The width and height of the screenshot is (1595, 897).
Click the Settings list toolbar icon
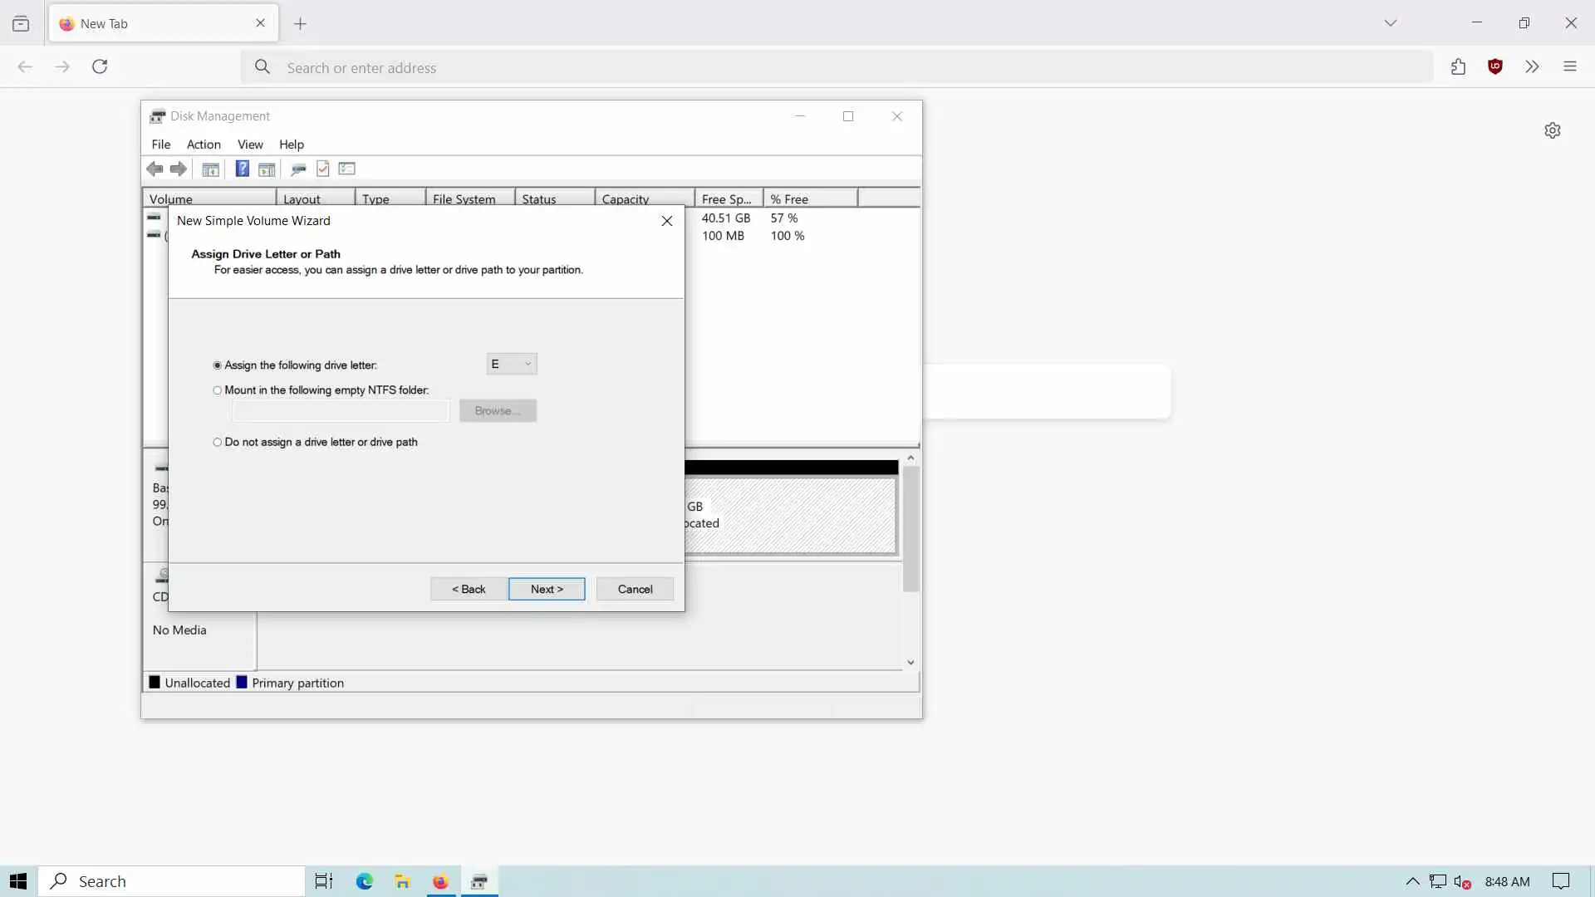347,169
